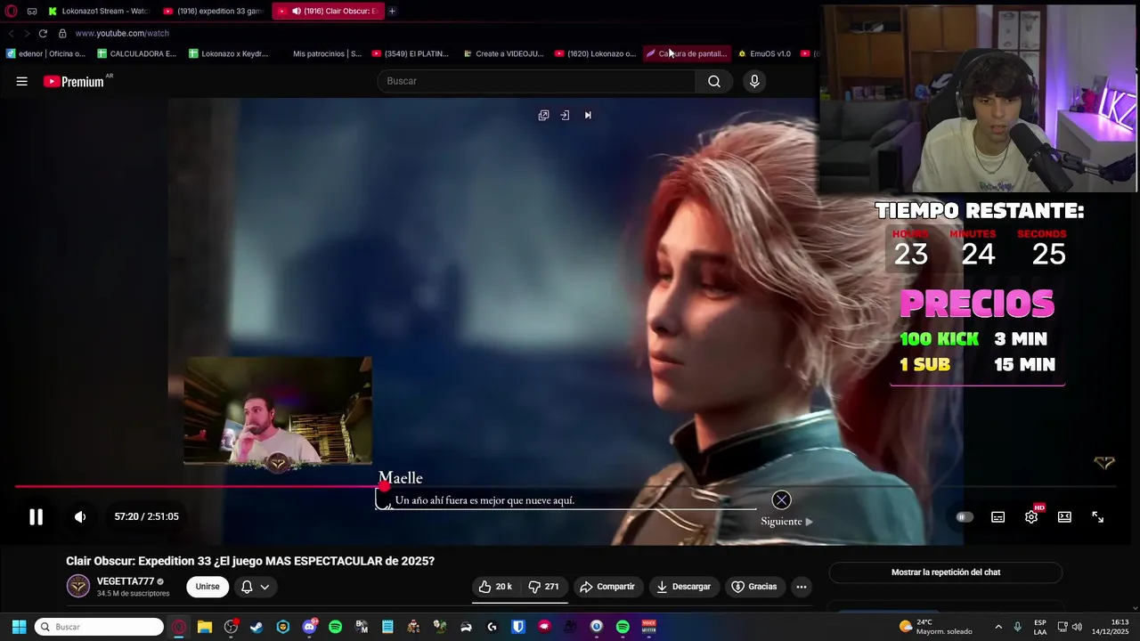Focus the YouTube Buscar search field

click(537, 81)
